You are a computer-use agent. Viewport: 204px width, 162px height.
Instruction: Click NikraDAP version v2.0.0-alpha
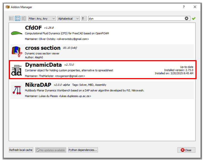coord(62,85)
